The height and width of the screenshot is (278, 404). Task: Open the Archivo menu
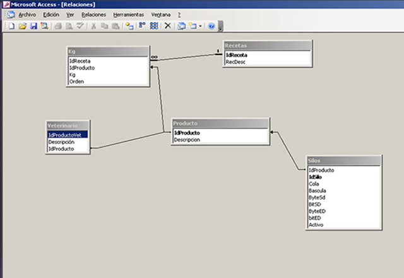click(x=27, y=14)
